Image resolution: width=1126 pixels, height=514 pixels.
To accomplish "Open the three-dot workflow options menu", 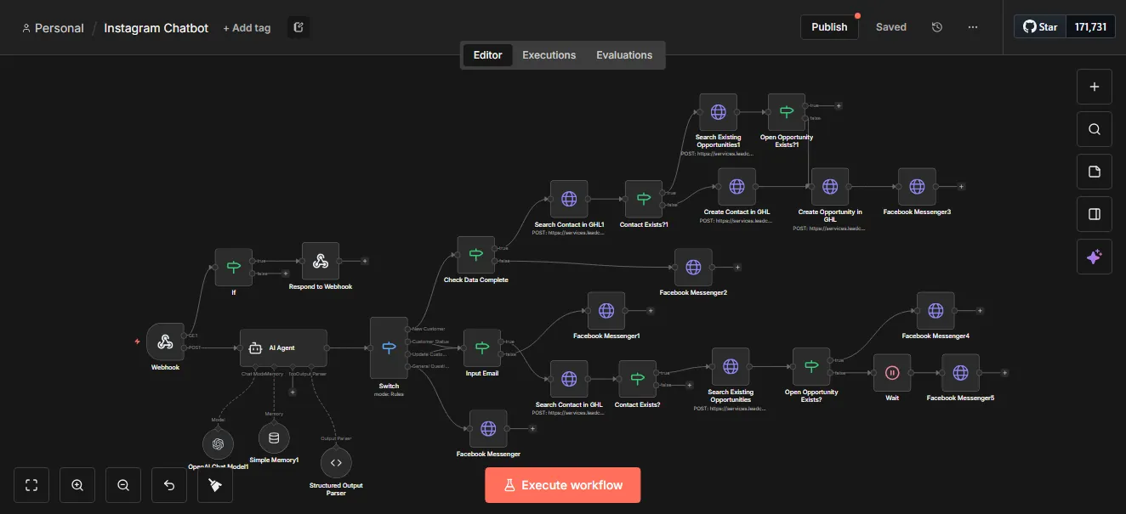I will pos(973,27).
